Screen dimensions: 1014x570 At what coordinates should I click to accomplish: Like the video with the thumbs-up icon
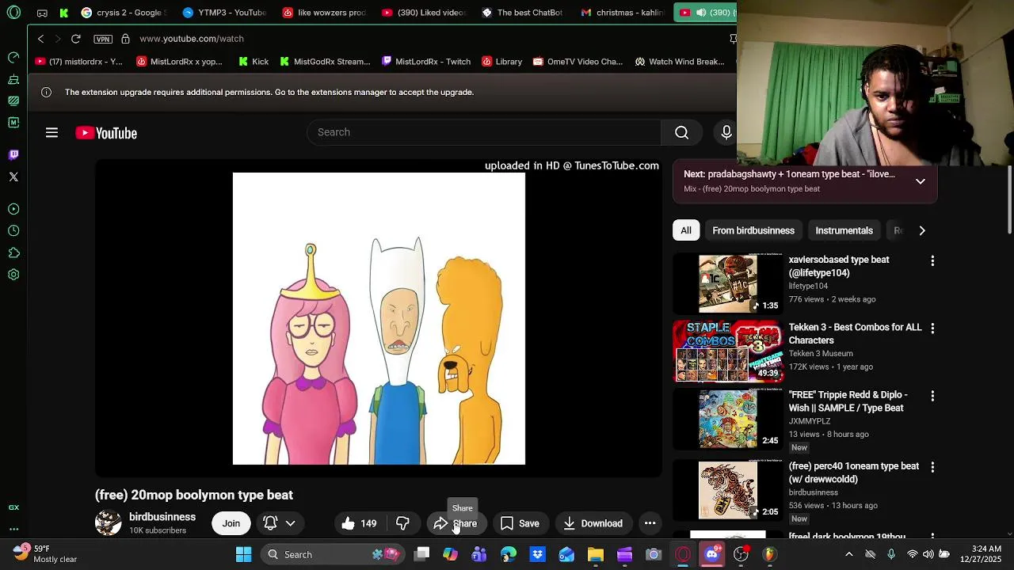point(357,523)
